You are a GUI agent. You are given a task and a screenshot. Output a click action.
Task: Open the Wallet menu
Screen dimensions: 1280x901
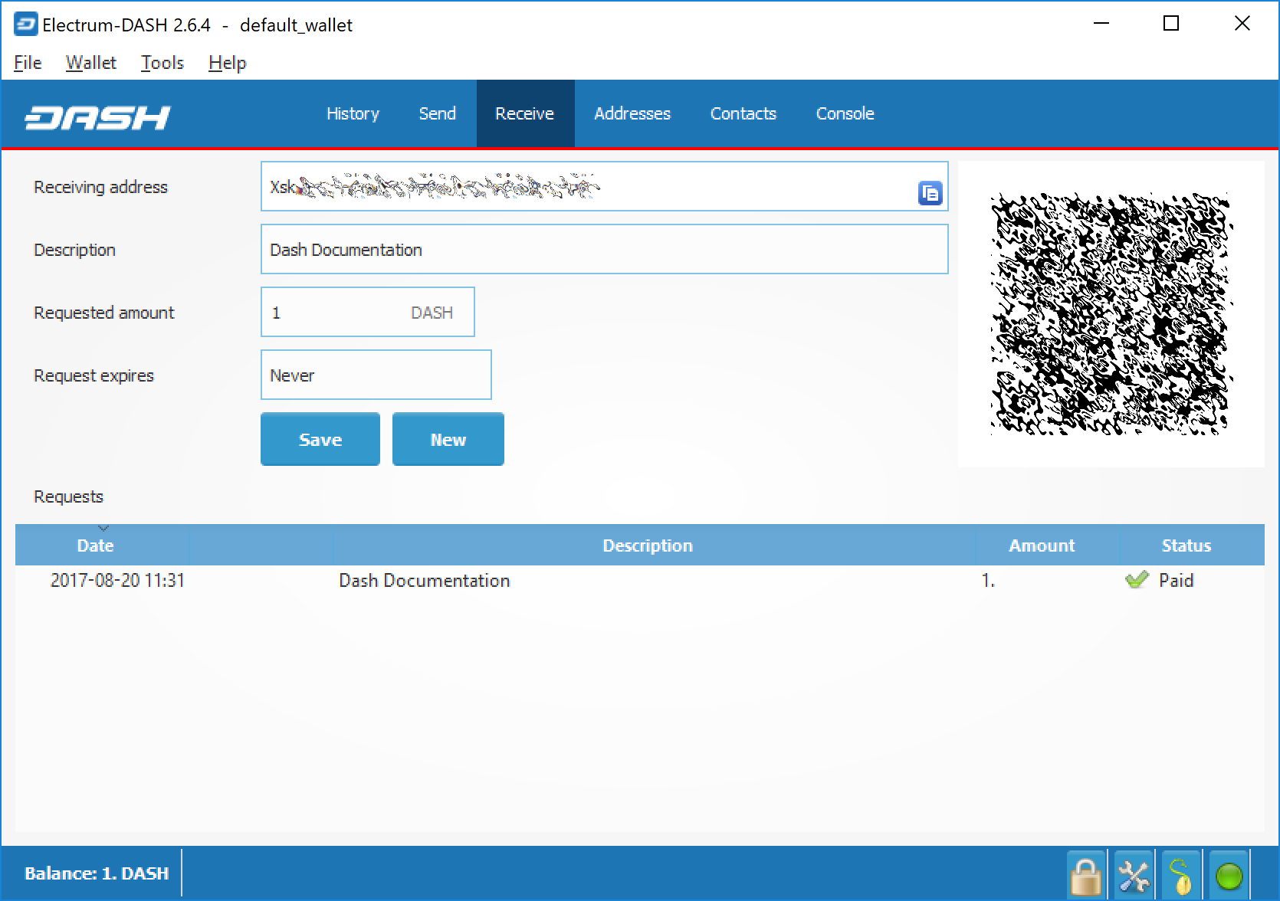90,63
